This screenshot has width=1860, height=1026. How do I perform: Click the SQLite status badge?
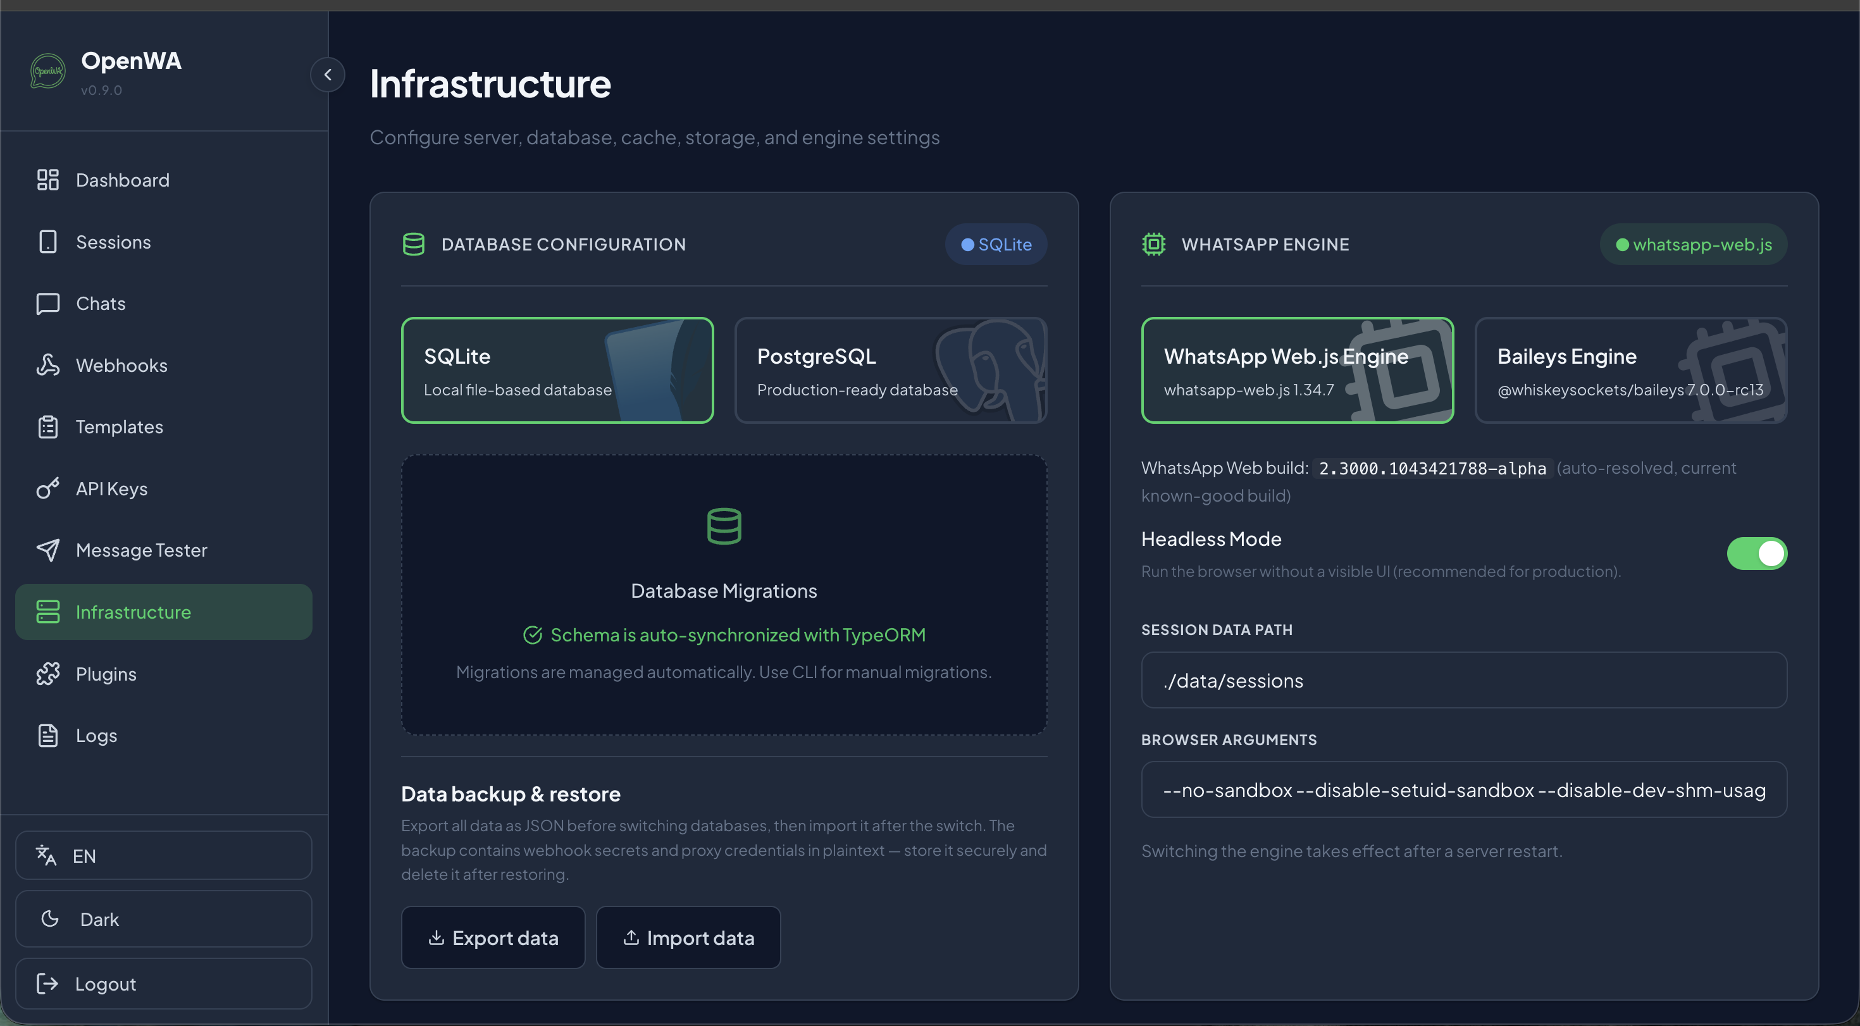996,244
